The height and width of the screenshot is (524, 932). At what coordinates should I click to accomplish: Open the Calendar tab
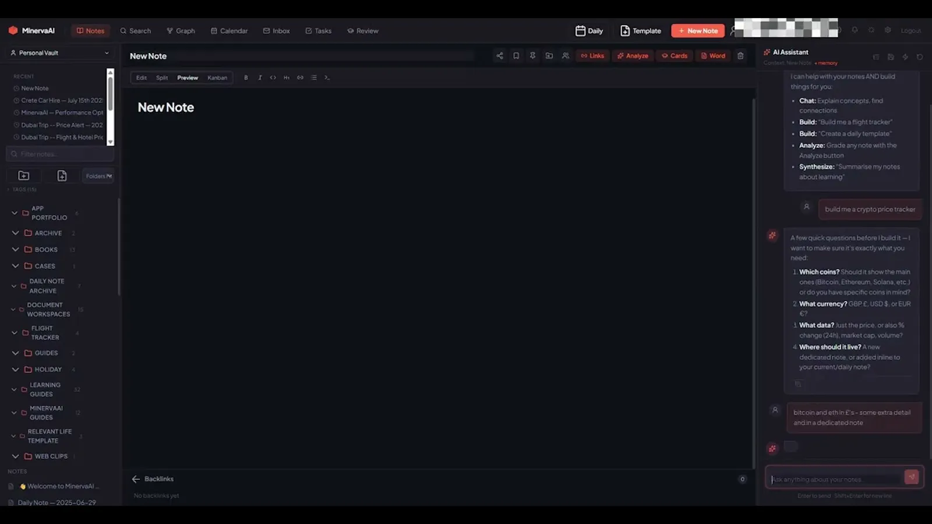[229, 31]
